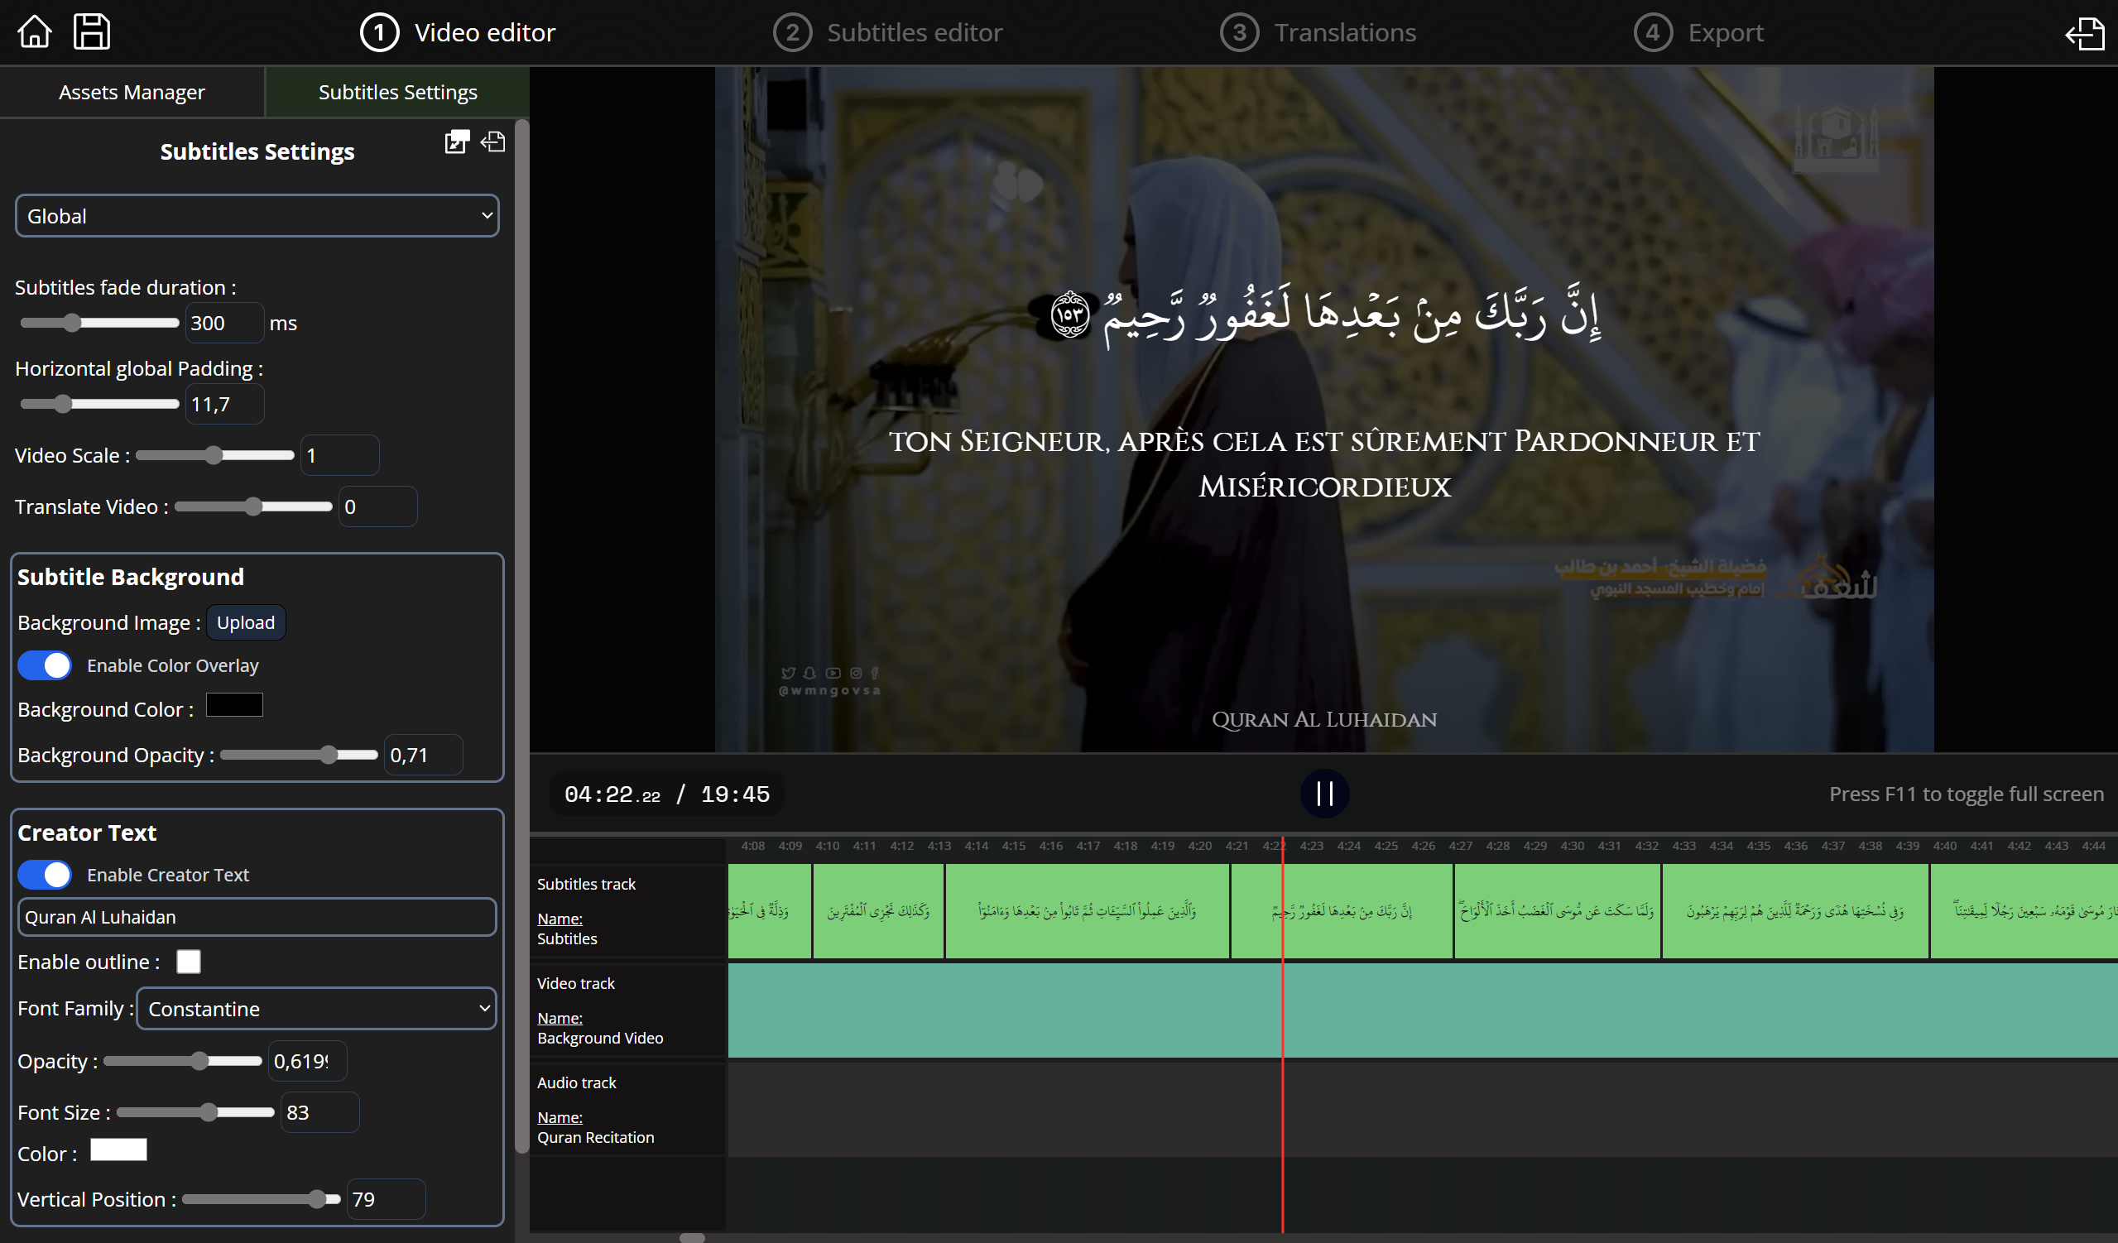Click Name link under Audio track
The image size is (2118, 1243).
pyautogui.click(x=560, y=1117)
